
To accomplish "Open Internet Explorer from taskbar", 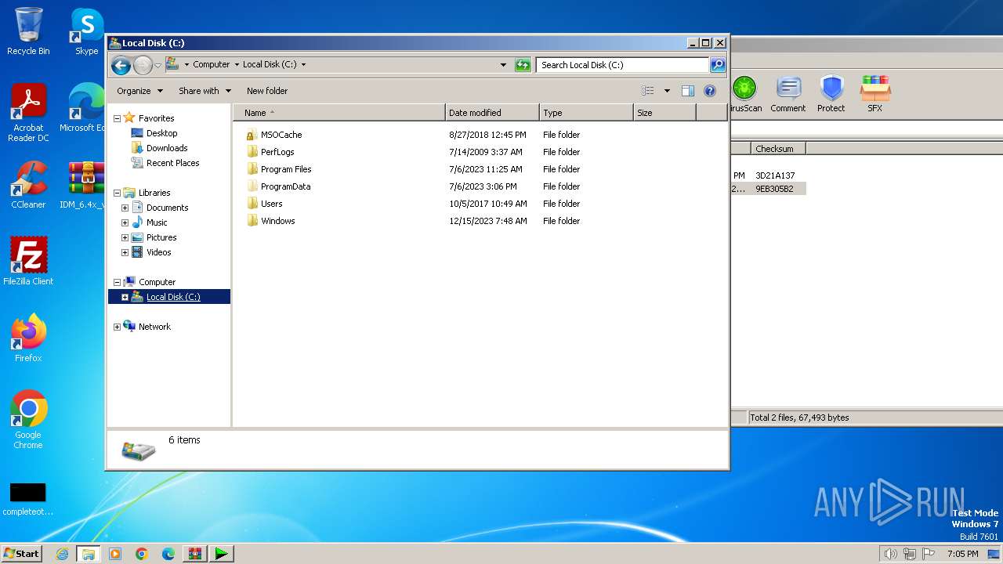I will 62,553.
